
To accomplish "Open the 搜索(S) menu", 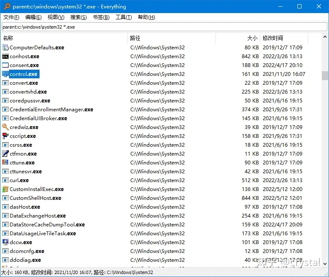I will pyautogui.click(x=78, y=17).
